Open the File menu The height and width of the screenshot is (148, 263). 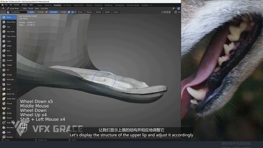point(6,5)
